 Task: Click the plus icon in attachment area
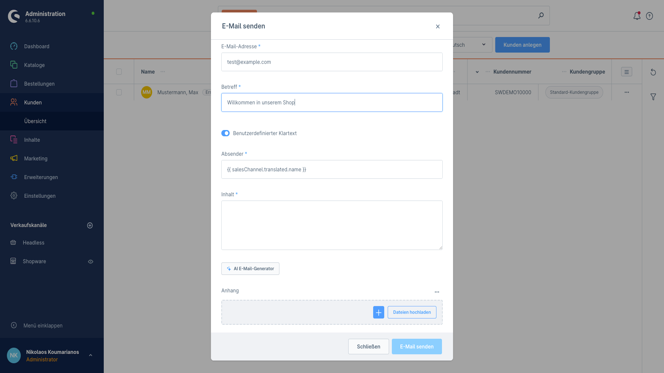pos(378,312)
